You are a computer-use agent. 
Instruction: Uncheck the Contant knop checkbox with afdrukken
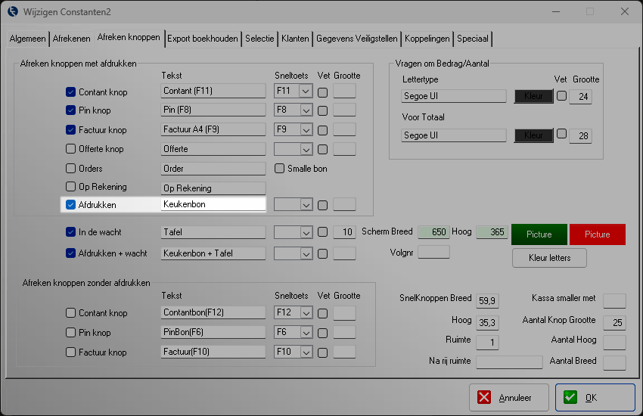point(71,92)
